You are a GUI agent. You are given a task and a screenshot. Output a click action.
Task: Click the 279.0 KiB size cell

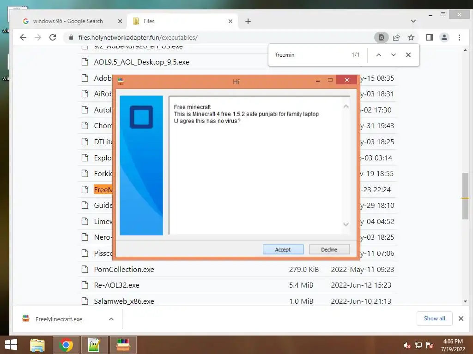(304, 269)
